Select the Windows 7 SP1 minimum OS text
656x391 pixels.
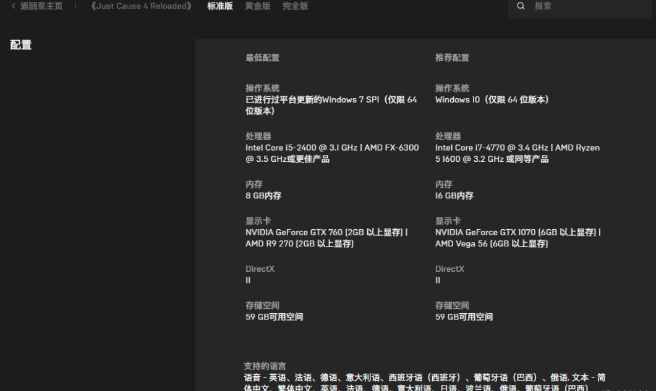[331, 106]
